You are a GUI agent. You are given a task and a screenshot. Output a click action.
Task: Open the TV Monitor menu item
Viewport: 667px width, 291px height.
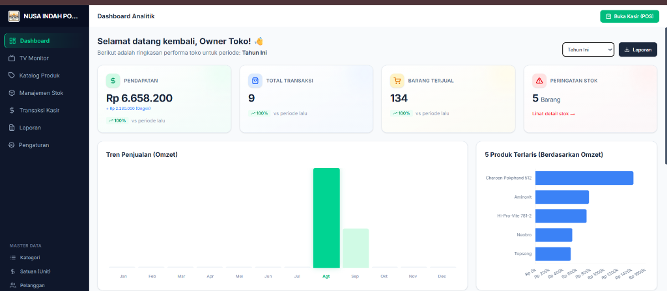44,58
